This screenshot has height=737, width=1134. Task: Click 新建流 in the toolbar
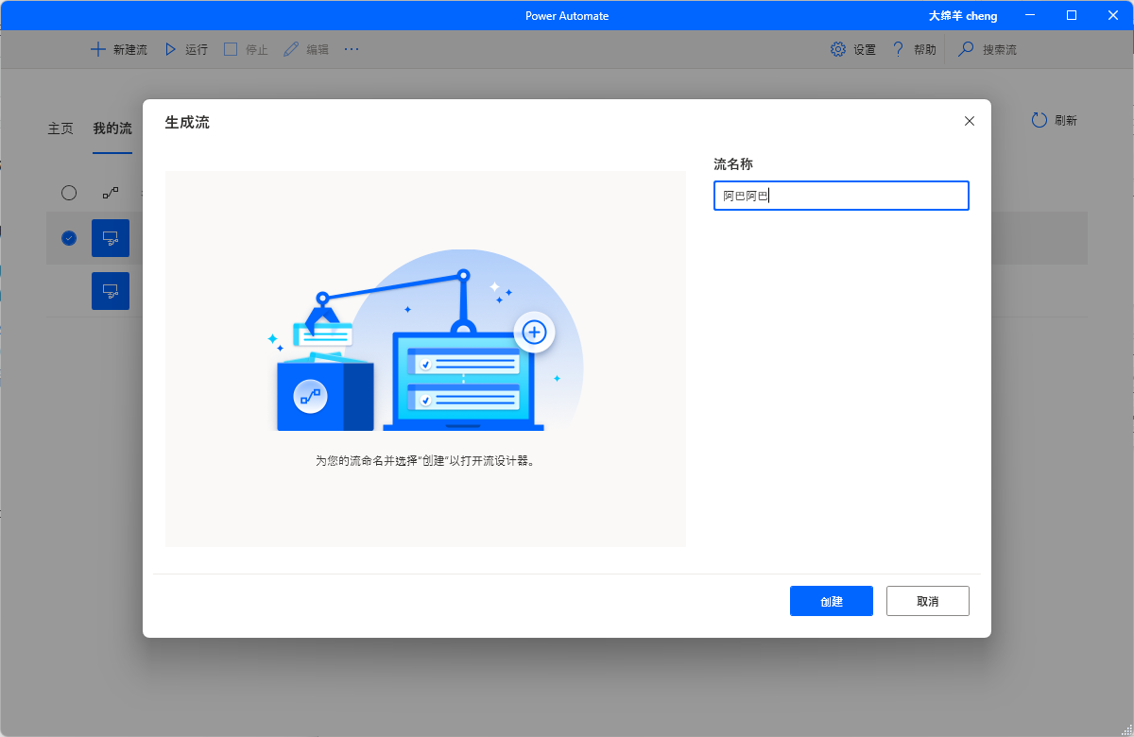(119, 49)
